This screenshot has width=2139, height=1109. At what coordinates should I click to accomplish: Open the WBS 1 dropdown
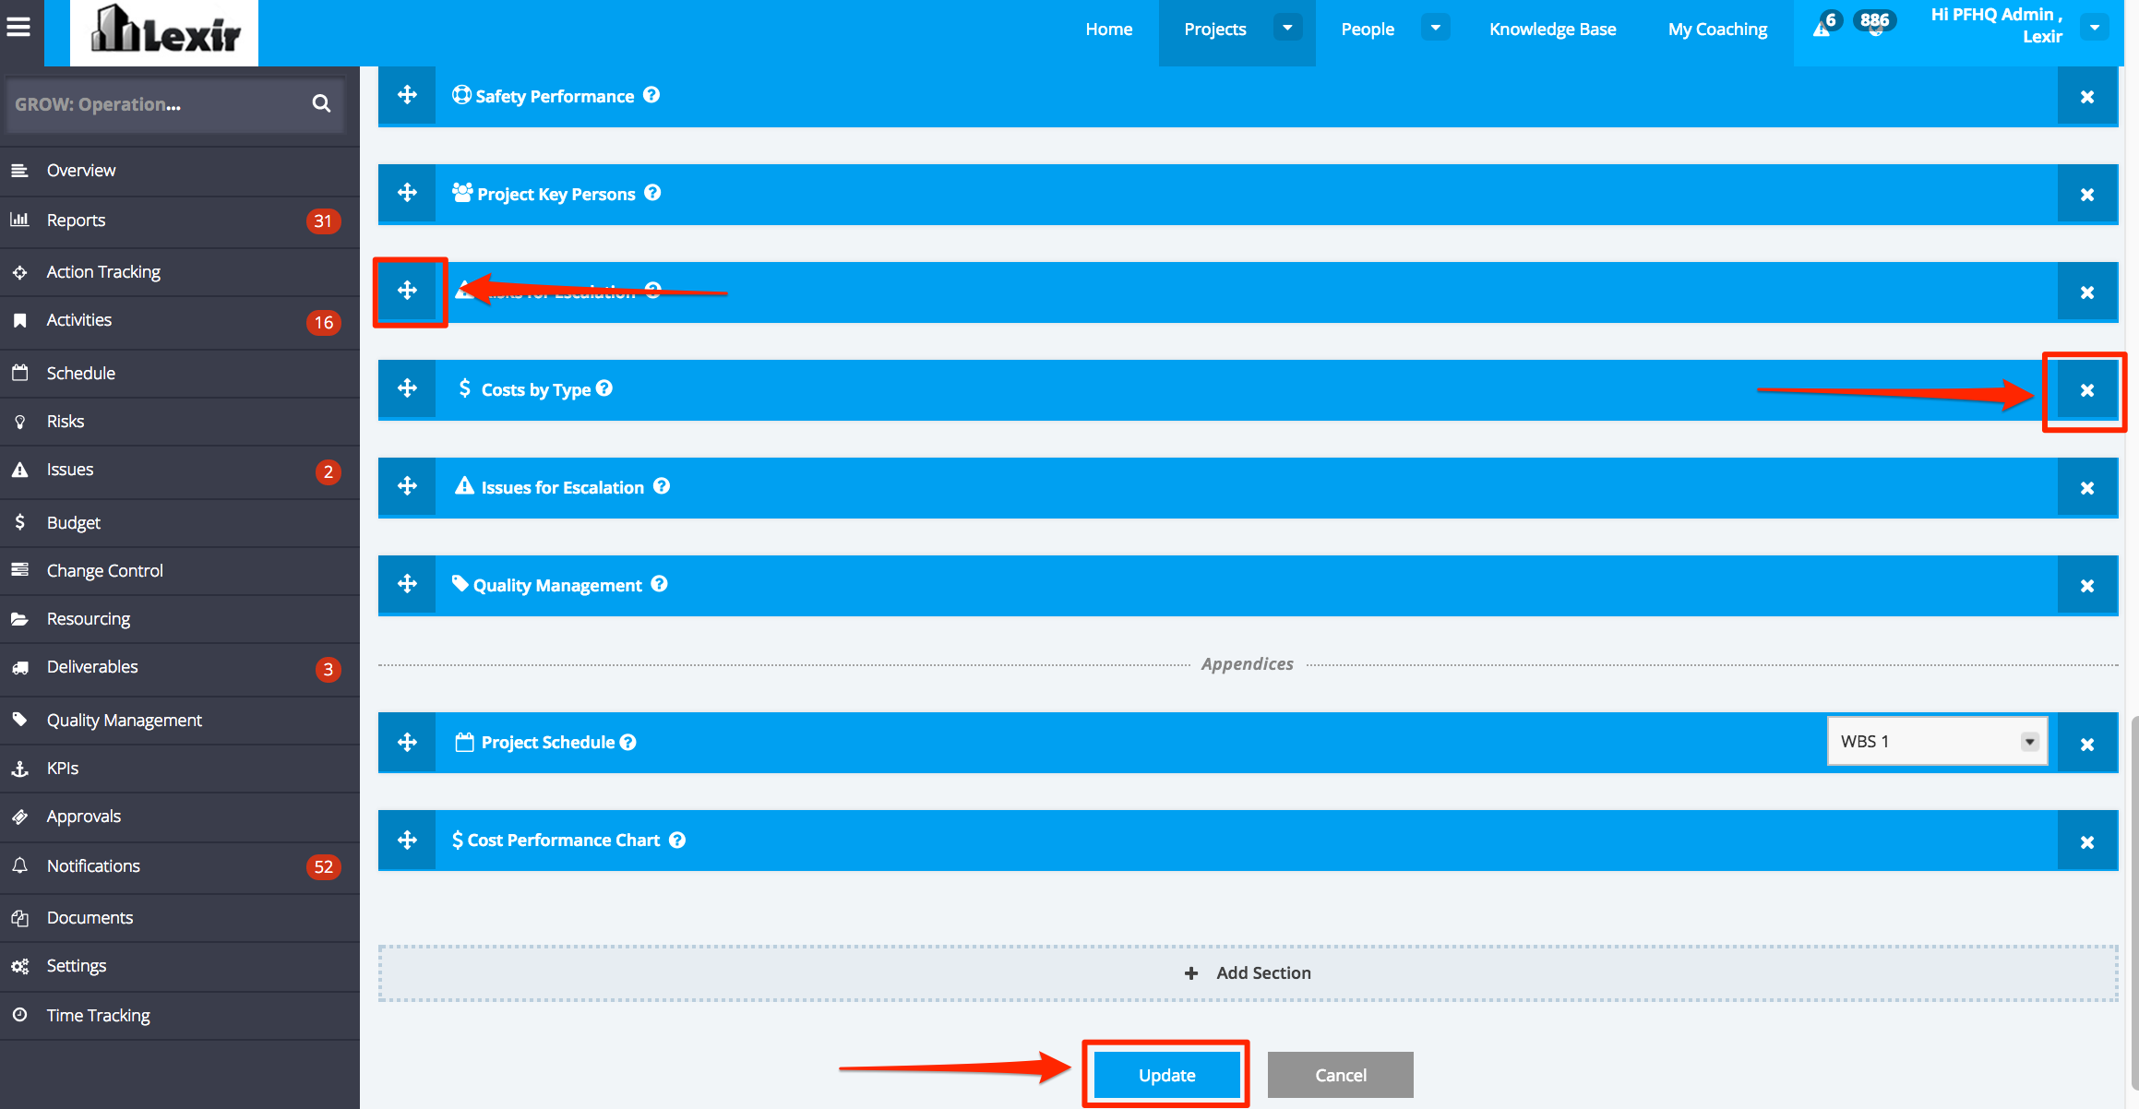point(1937,741)
